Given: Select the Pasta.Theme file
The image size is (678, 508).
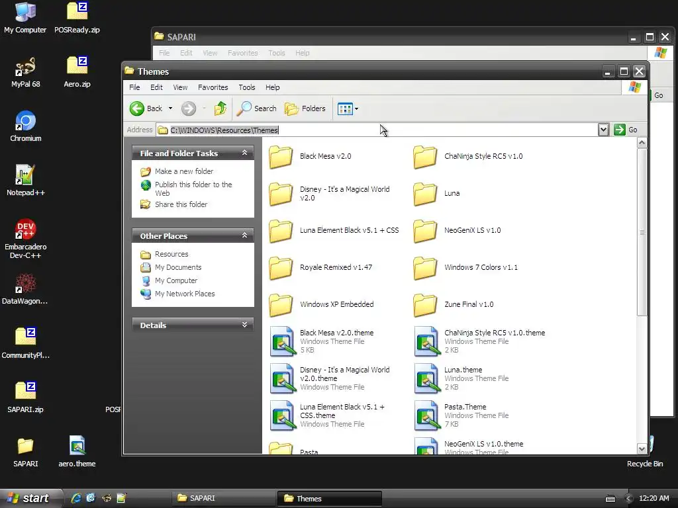Looking at the screenshot, I should pos(461,415).
